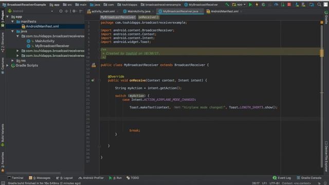Screen dimensions: 329x185
Task: Collapse the manifests folder
Action: tap(12, 22)
